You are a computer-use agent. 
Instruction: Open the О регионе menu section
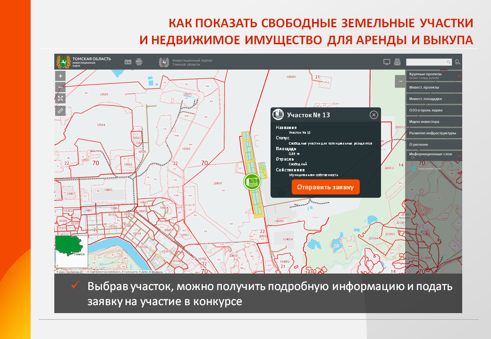point(434,145)
